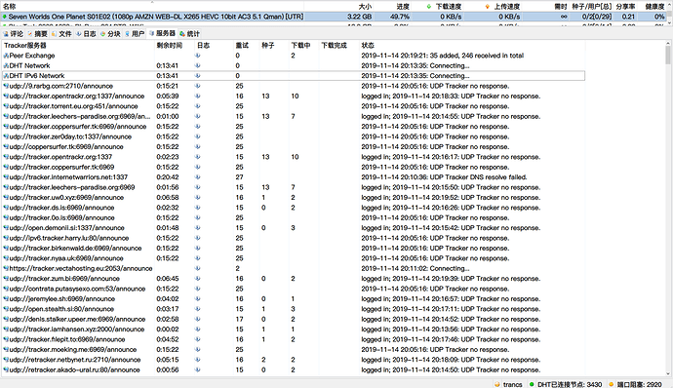
Task: Click log icon for tracker.torrent.eu.org row
Action: [x=198, y=106]
